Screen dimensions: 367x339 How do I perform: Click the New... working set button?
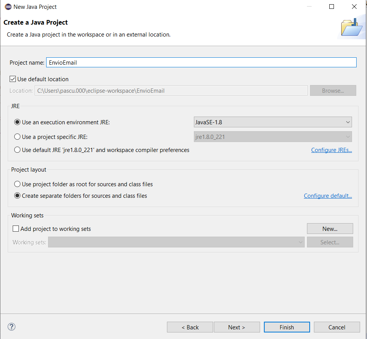click(330, 229)
